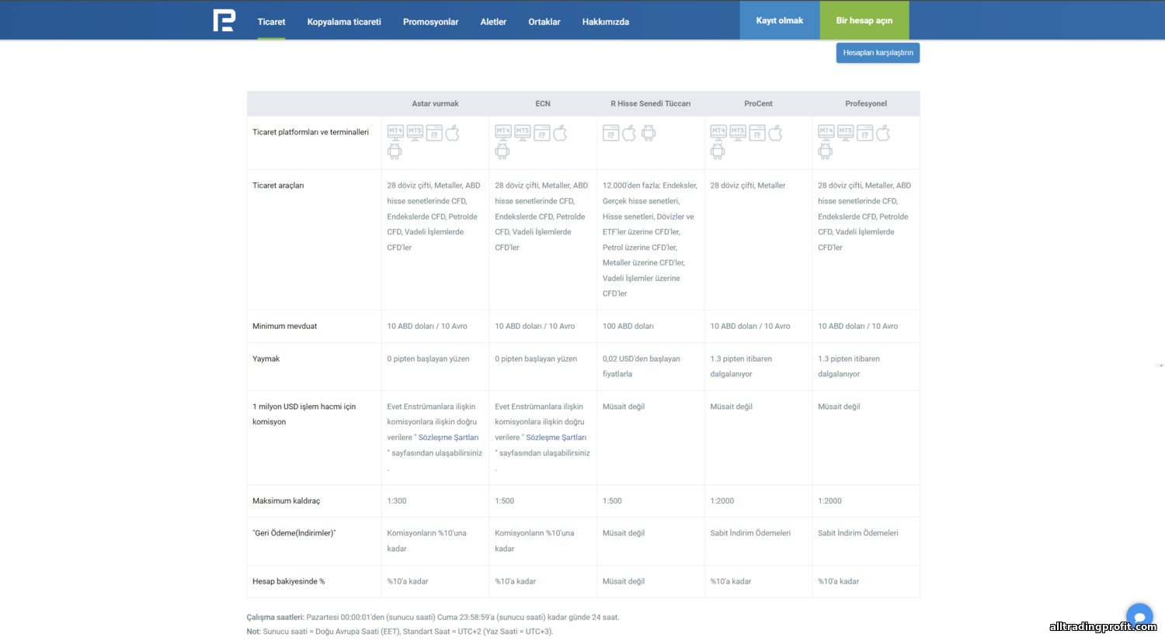Click the Yaymak row label
Viewport: 1165px width, 641px height.
tap(266, 359)
